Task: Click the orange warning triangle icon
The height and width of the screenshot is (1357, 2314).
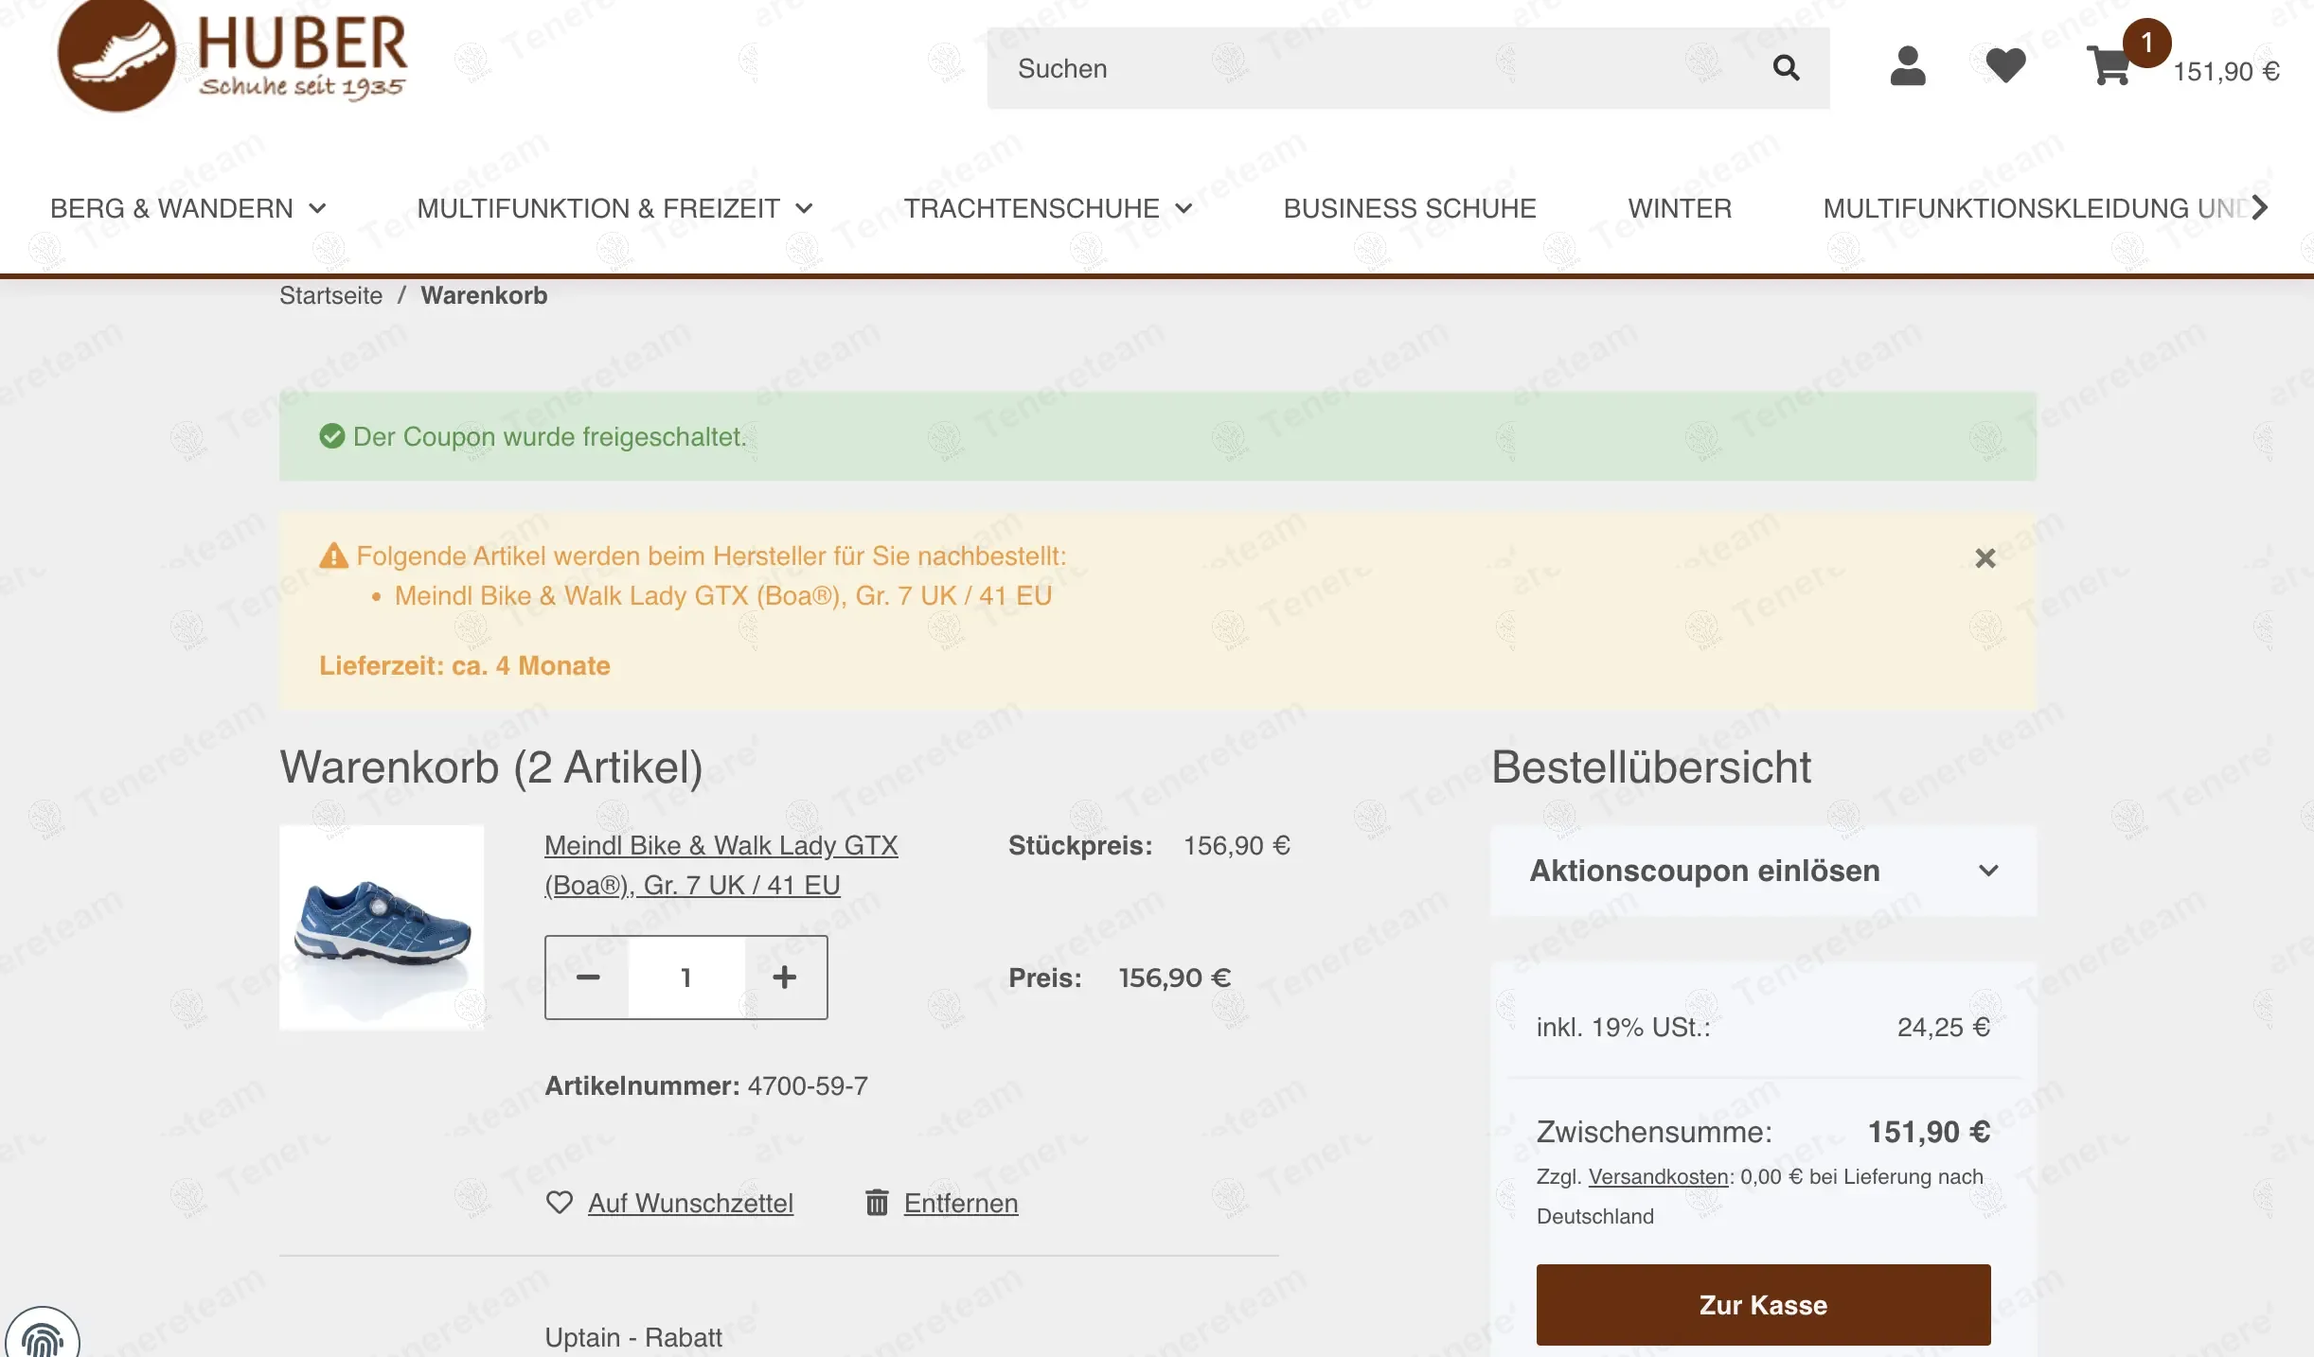Action: (x=333, y=555)
